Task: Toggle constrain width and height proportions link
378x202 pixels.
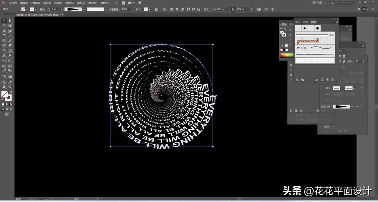Action: point(233,9)
